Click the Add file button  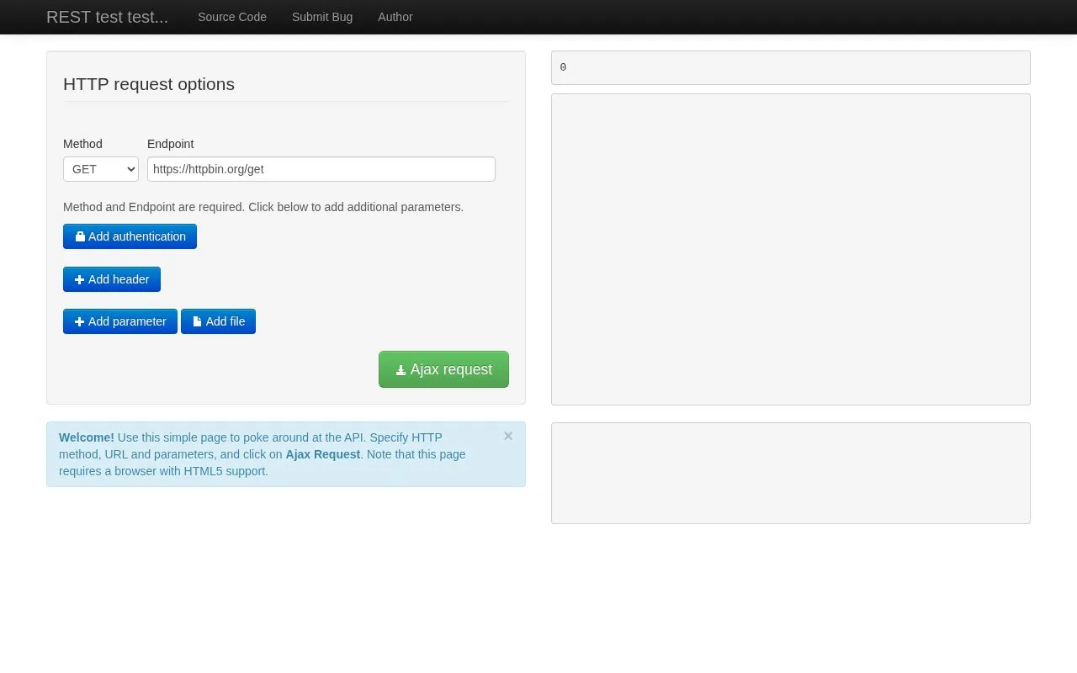219,321
